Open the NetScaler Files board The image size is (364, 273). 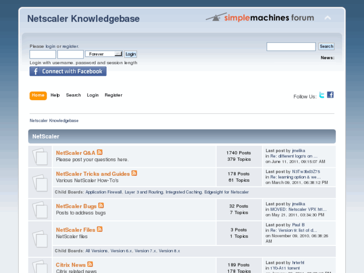[76, 230]
